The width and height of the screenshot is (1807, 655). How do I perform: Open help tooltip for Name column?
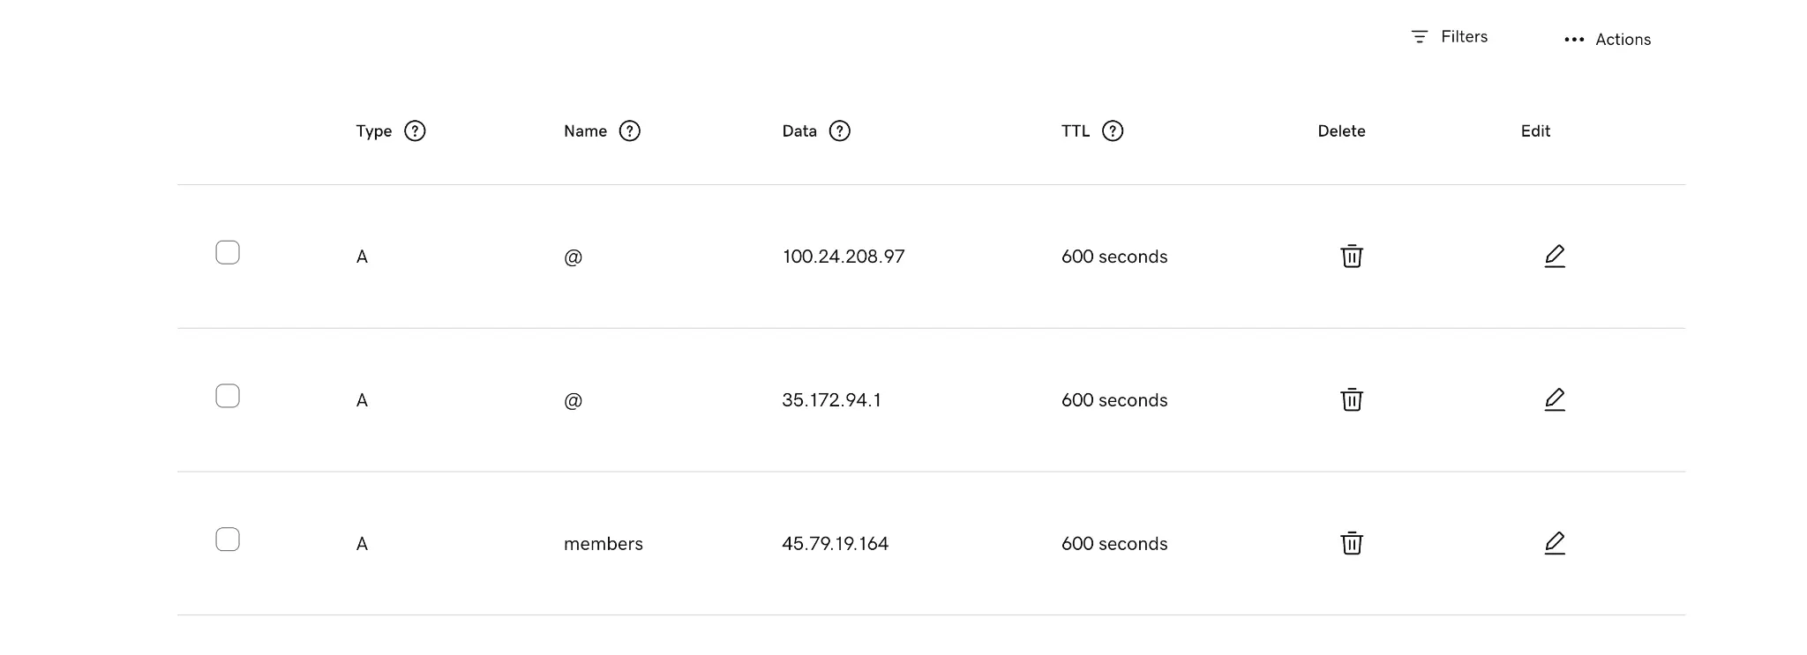click(629, 131)
